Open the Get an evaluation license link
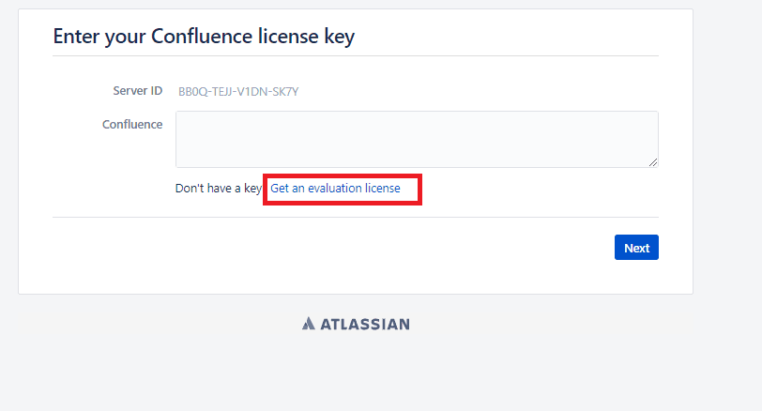Screen dimensions: 762x411 335,189
